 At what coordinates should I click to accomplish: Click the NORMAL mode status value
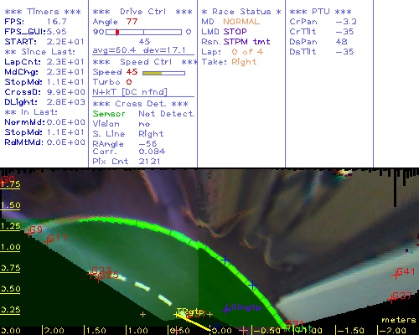point(241,22)
